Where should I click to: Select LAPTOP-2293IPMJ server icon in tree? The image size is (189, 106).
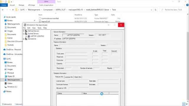tap(29, 36)
